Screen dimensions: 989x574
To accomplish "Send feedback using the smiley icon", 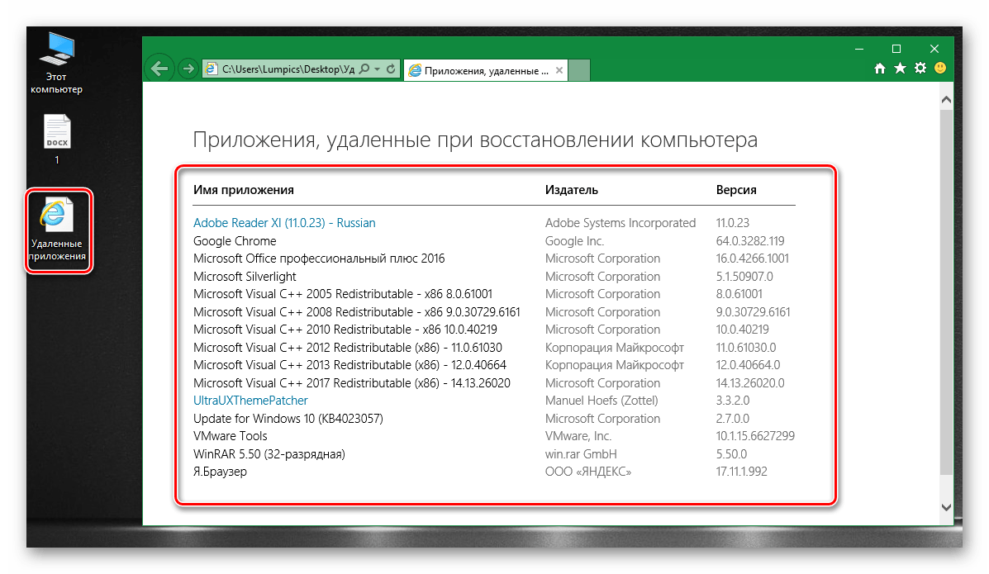I will 940,68.
